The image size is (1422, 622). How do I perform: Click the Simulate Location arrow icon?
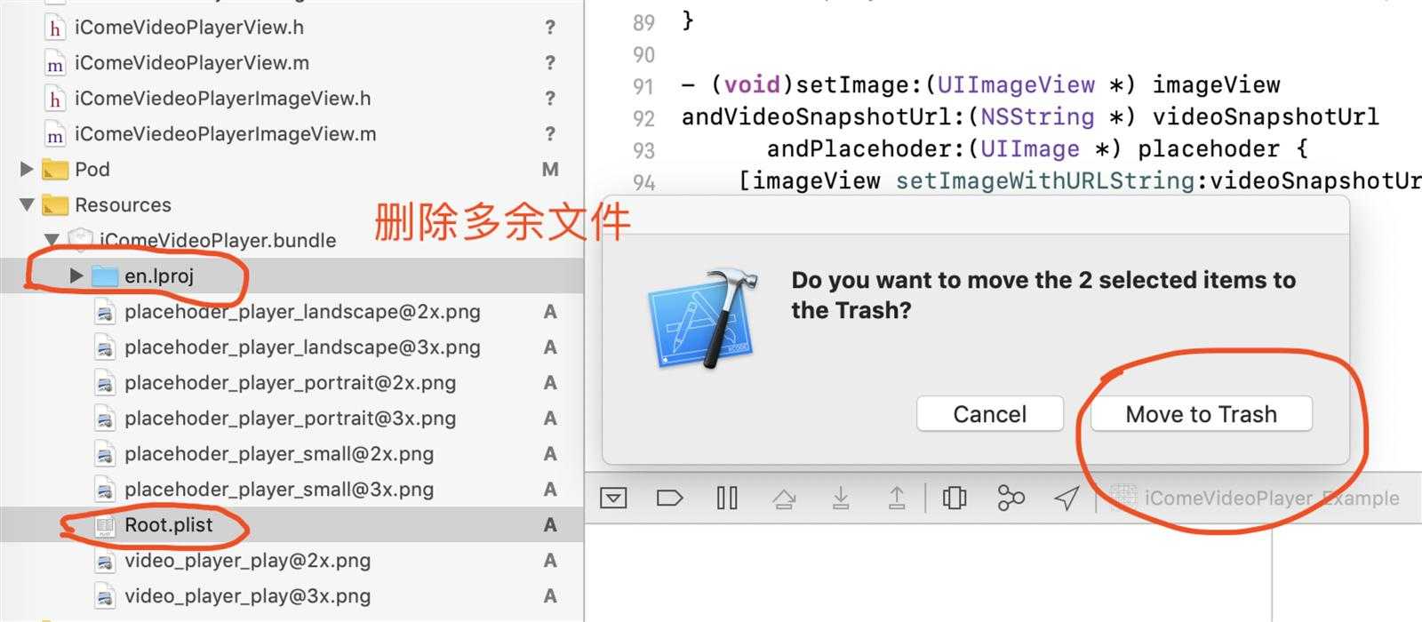click(x=1066, y=498)
